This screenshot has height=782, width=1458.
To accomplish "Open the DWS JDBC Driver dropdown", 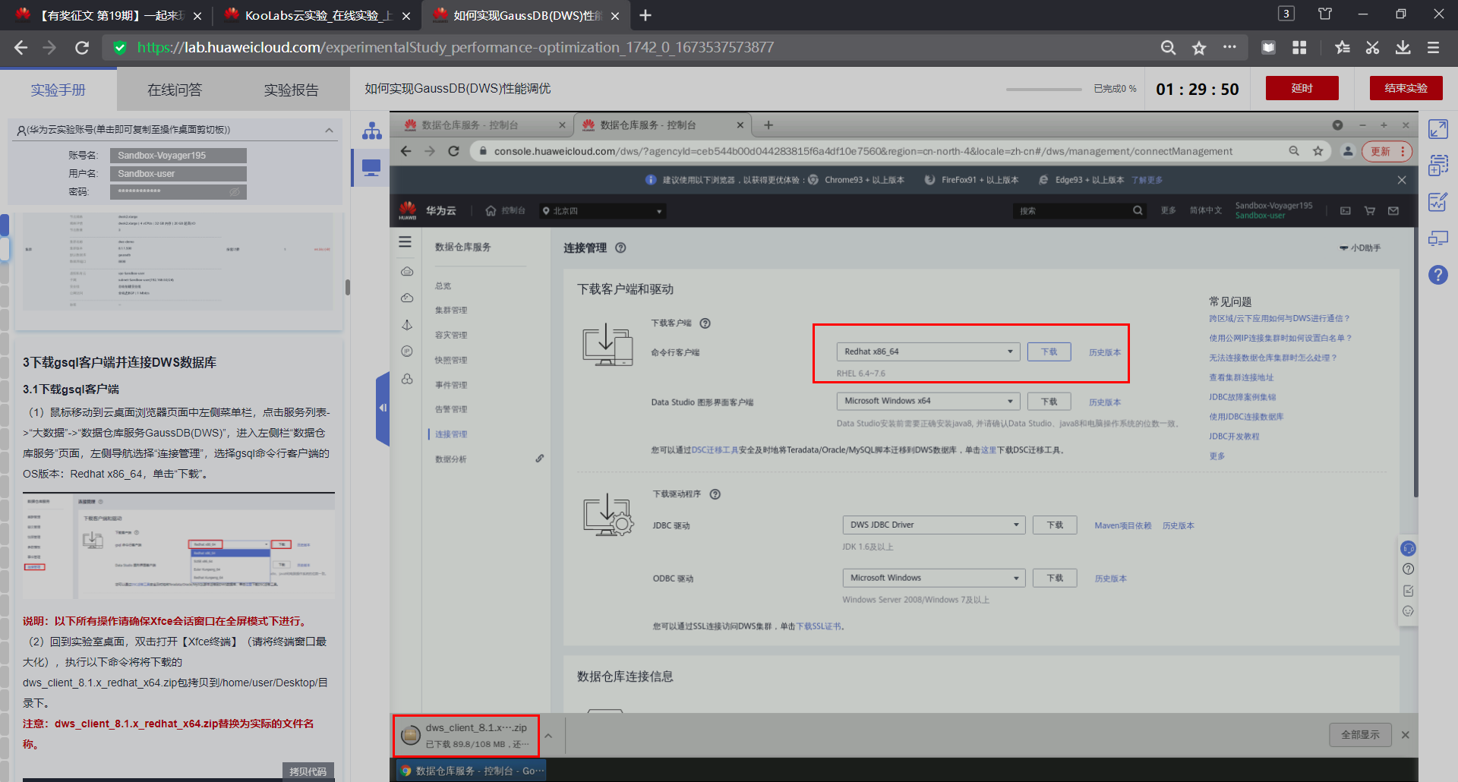I will tap(933, 525).
